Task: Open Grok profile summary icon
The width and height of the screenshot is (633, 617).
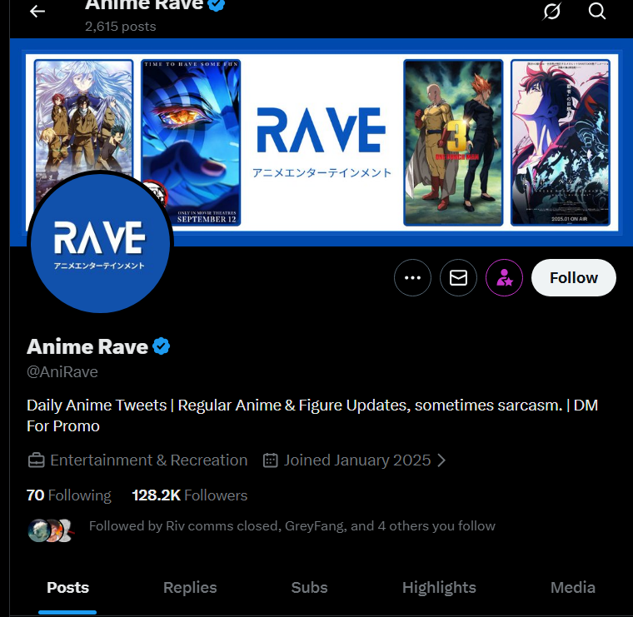Action: click(551, 11)
